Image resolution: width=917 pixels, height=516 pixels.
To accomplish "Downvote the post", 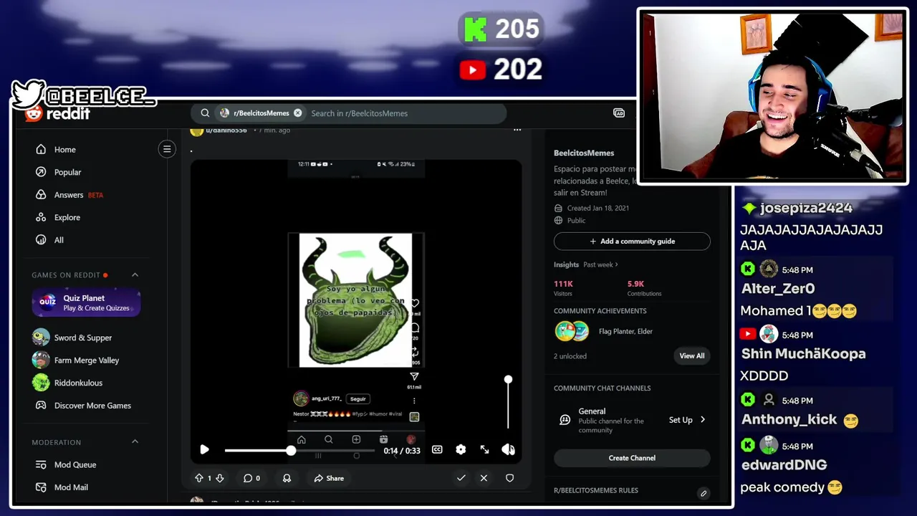I will coord(220,478).
